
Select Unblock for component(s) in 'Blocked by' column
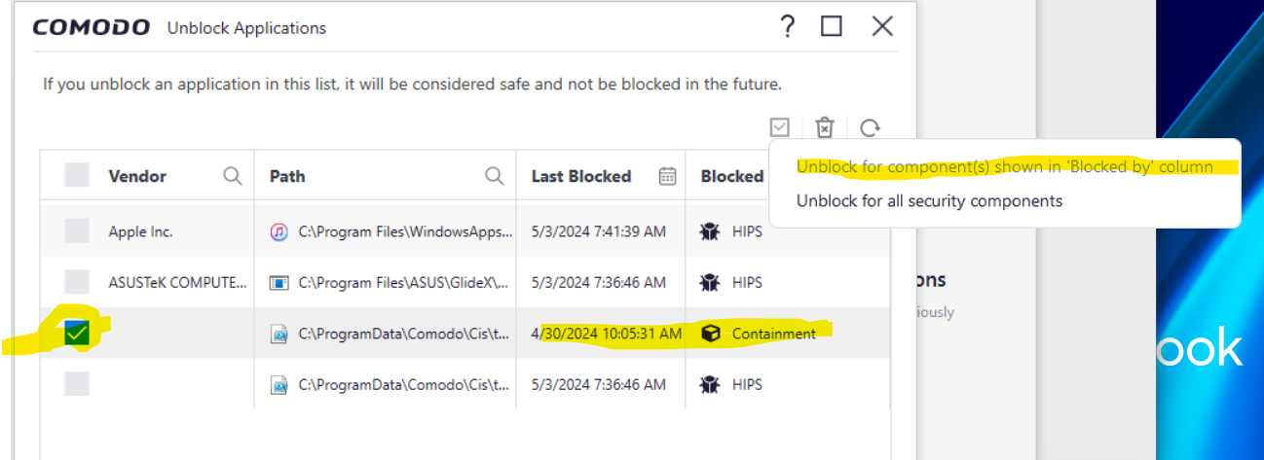coord(1004,166)
